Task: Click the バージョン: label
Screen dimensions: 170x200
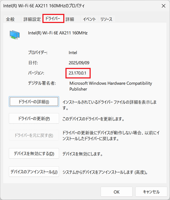Action: coord(36,73)
